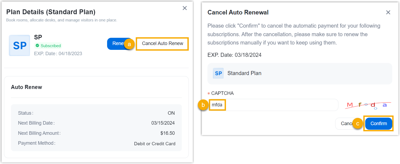This screenshot has height=164, width=400.
Task: Click the Standard Plan subscription row
Action: (x=300, y=73)
